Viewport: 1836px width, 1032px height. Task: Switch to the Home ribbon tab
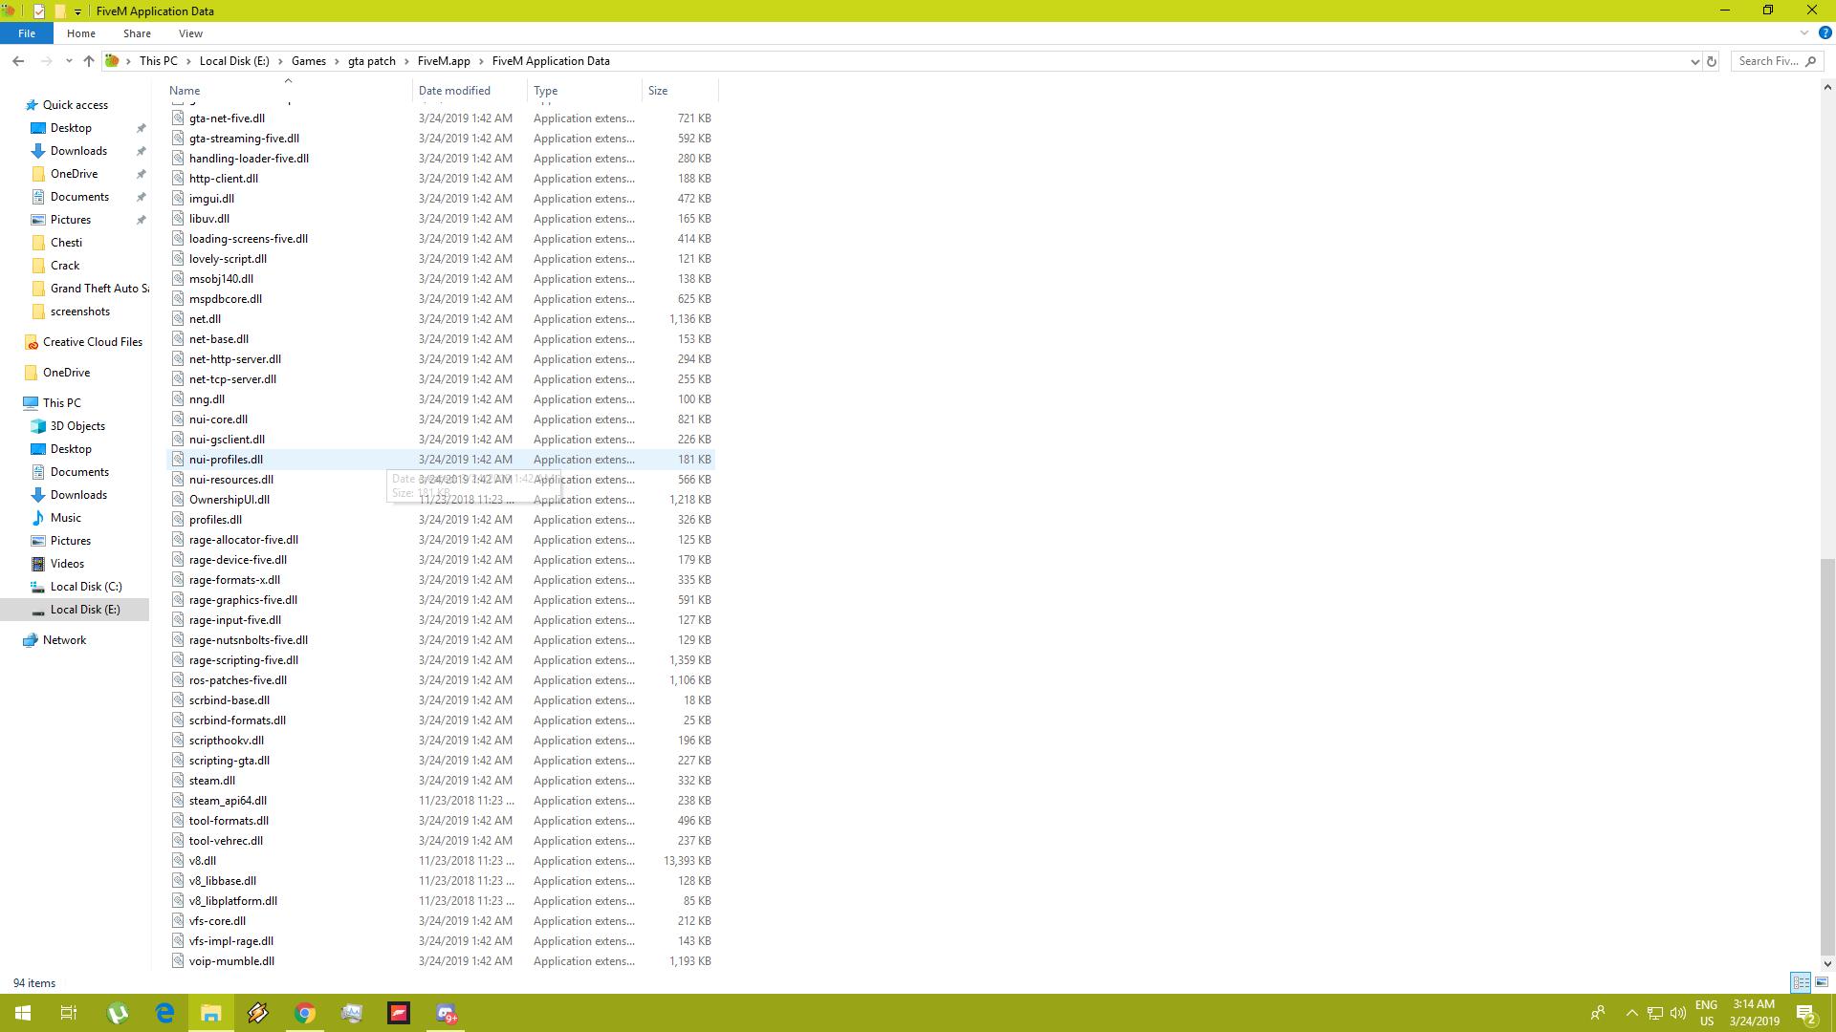81,33
